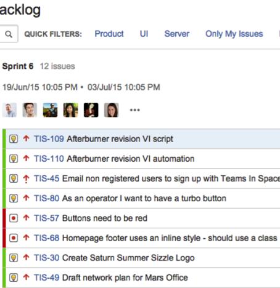Click the story icon beside TIS-49
Screen dimensions: 280x288
pyautogui.click(x=14, y=278)
